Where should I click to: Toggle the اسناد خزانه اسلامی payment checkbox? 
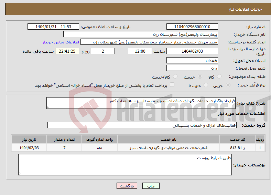(x=172, y=85)
